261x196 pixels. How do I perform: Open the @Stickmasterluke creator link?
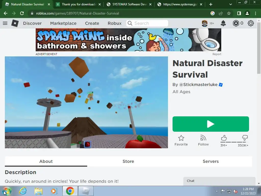click(198, 85)
